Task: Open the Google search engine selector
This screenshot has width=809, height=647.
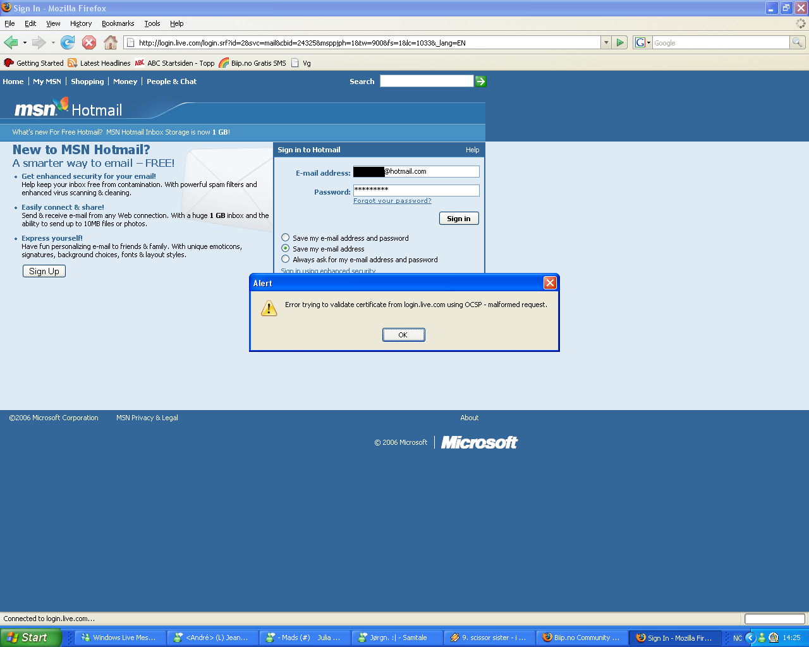Action: [643, 42]
